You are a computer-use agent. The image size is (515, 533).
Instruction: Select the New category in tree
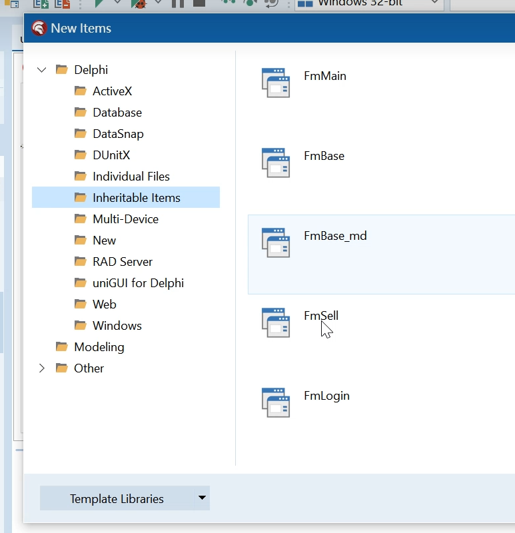(x=104, y=241)
